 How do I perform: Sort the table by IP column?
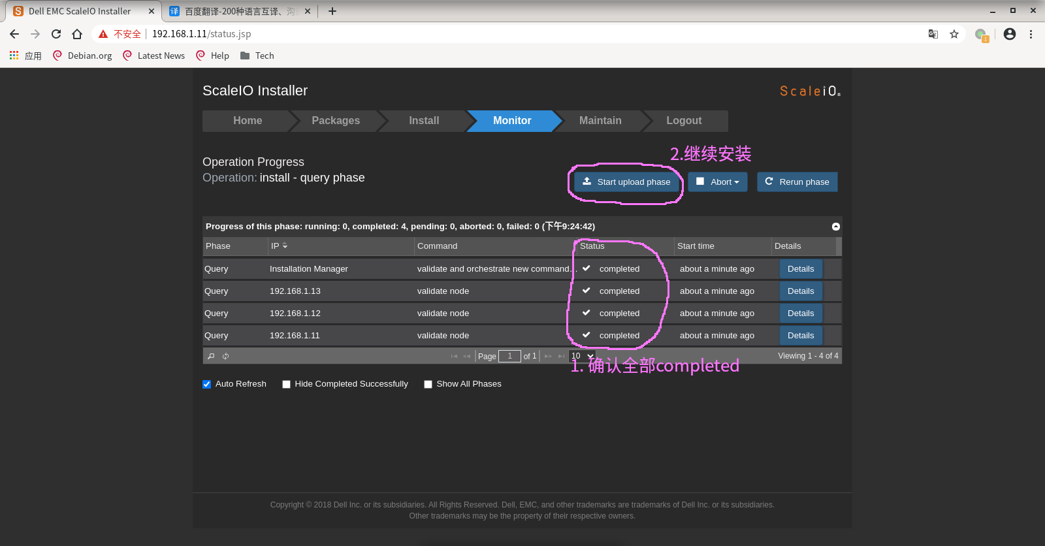click(x=341, y=246)
